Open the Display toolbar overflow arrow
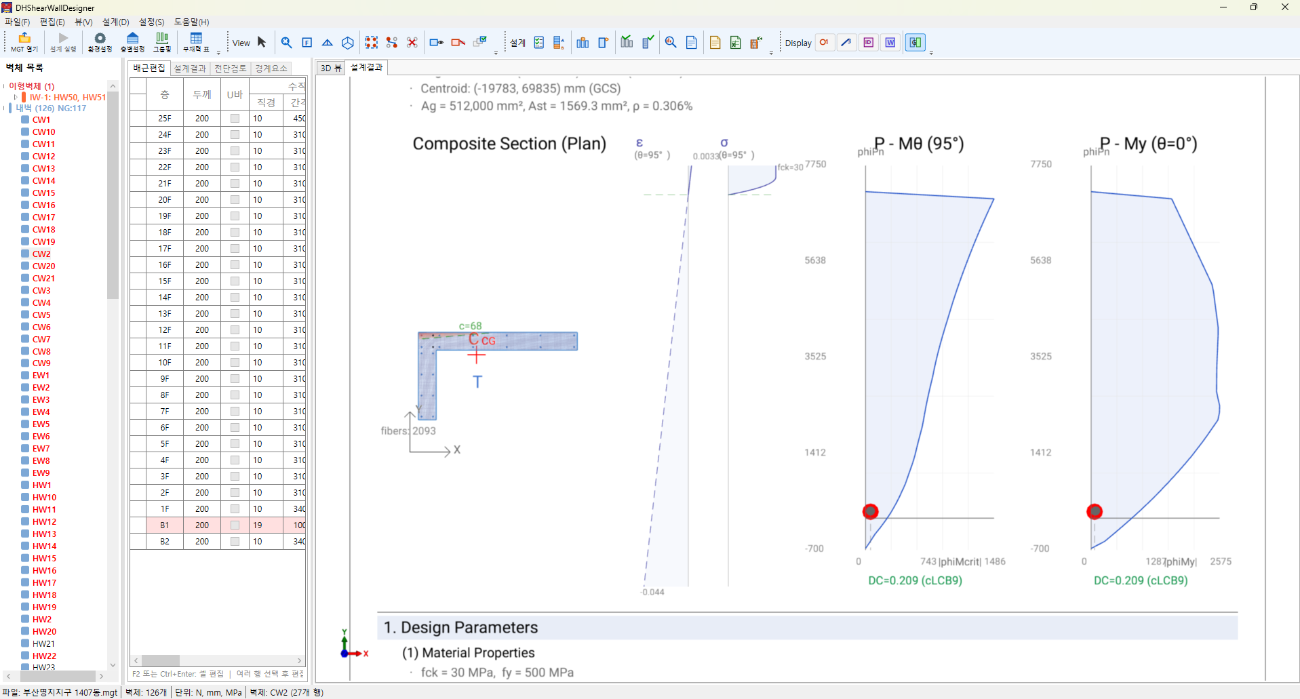Image resolution: width=1300 pixels, height=699 pixels. click(931, 52)
